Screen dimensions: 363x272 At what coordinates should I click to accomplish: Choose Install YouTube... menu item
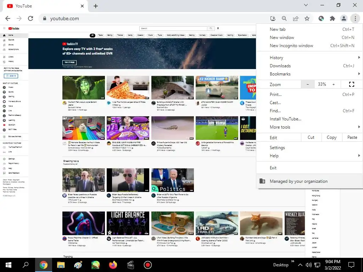pos(309,119)
